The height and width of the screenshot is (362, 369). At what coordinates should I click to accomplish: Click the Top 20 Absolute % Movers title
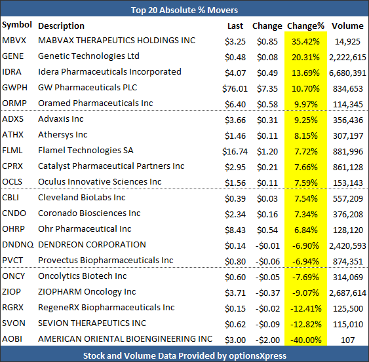[185, 10]
